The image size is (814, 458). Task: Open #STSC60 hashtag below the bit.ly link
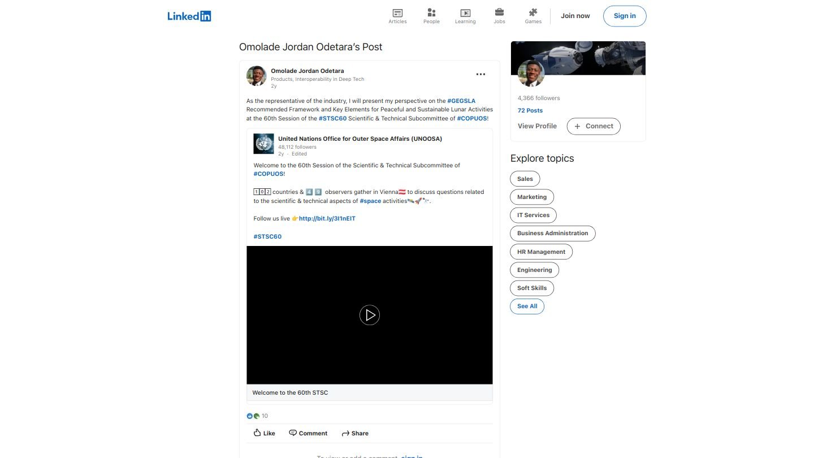[x=267, y=236]
